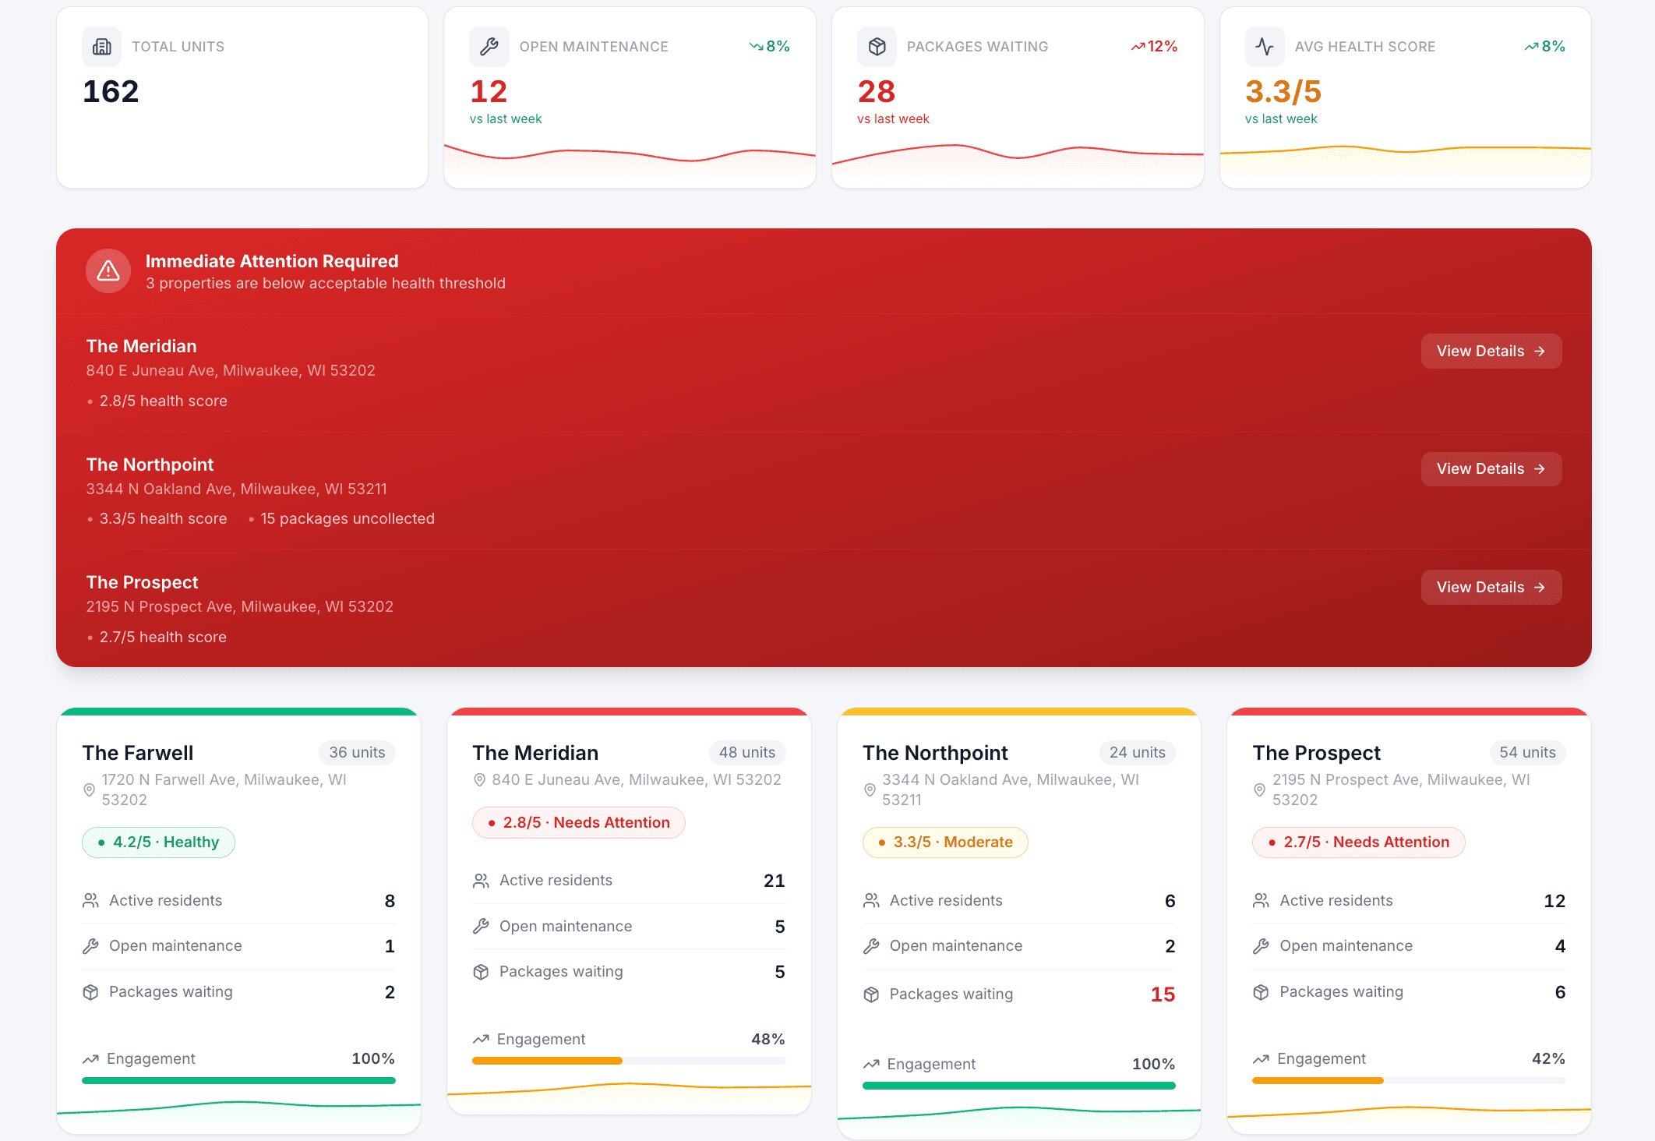Open The Meridian property card title
Image resolution: width=1655 pixels, height=1141 pixels.
[x=535, y=753]
